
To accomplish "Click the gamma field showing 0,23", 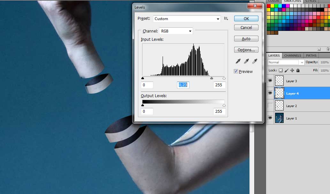I will (x=183, y=85).
